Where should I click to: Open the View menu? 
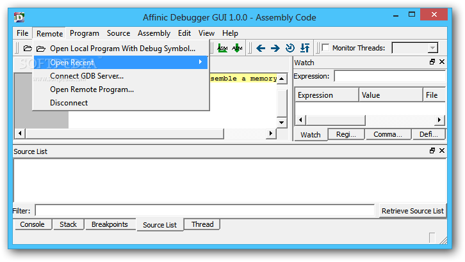click(x=206, y=33)
